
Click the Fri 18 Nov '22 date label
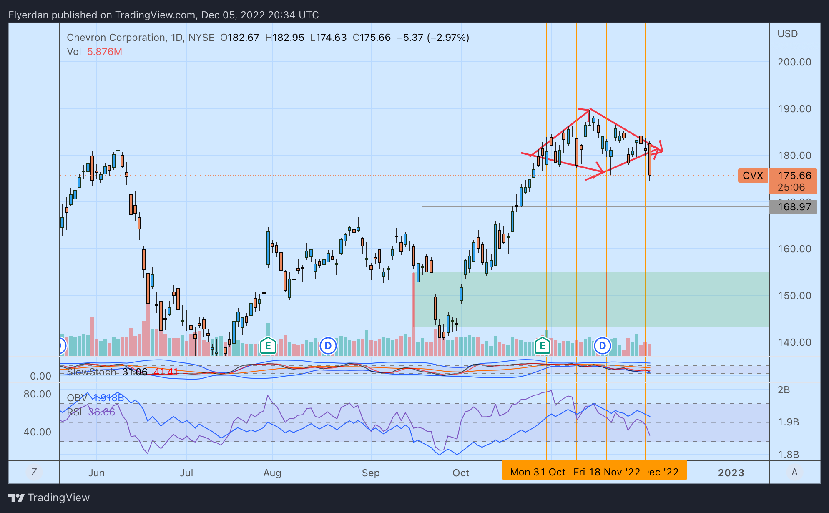(607, 472)
